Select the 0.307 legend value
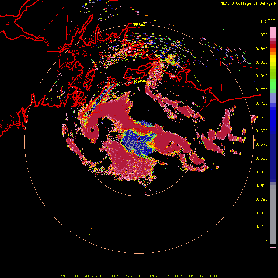 click(x=262, y=213)
